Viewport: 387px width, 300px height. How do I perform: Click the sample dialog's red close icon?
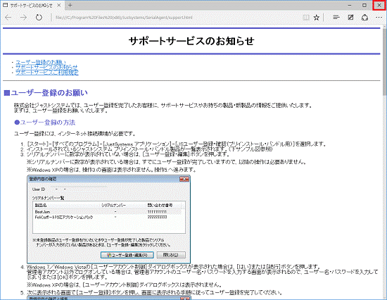[x=184, y=179]
